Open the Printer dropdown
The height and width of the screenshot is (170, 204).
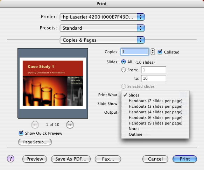pyautogui.click(x=102, y=17)
